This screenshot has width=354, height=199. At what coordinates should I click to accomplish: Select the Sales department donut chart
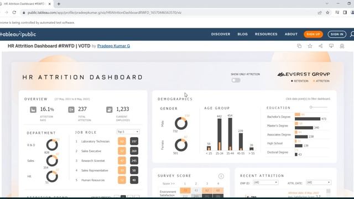[52, 161]
